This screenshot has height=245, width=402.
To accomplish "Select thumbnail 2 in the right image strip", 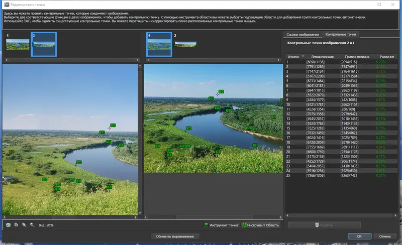I will [x=184, y=44].
